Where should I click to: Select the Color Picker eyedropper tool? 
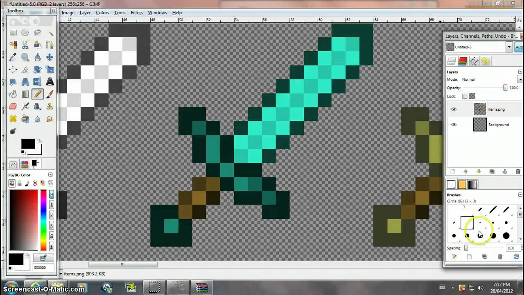(13, 57)
